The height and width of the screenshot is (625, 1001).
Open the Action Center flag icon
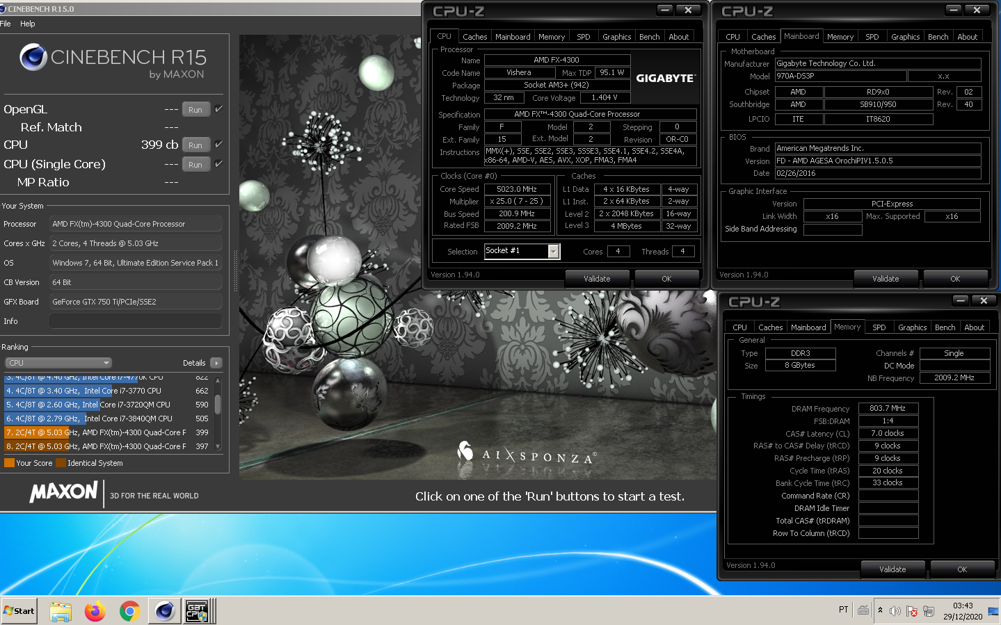[x=912, y=611]
